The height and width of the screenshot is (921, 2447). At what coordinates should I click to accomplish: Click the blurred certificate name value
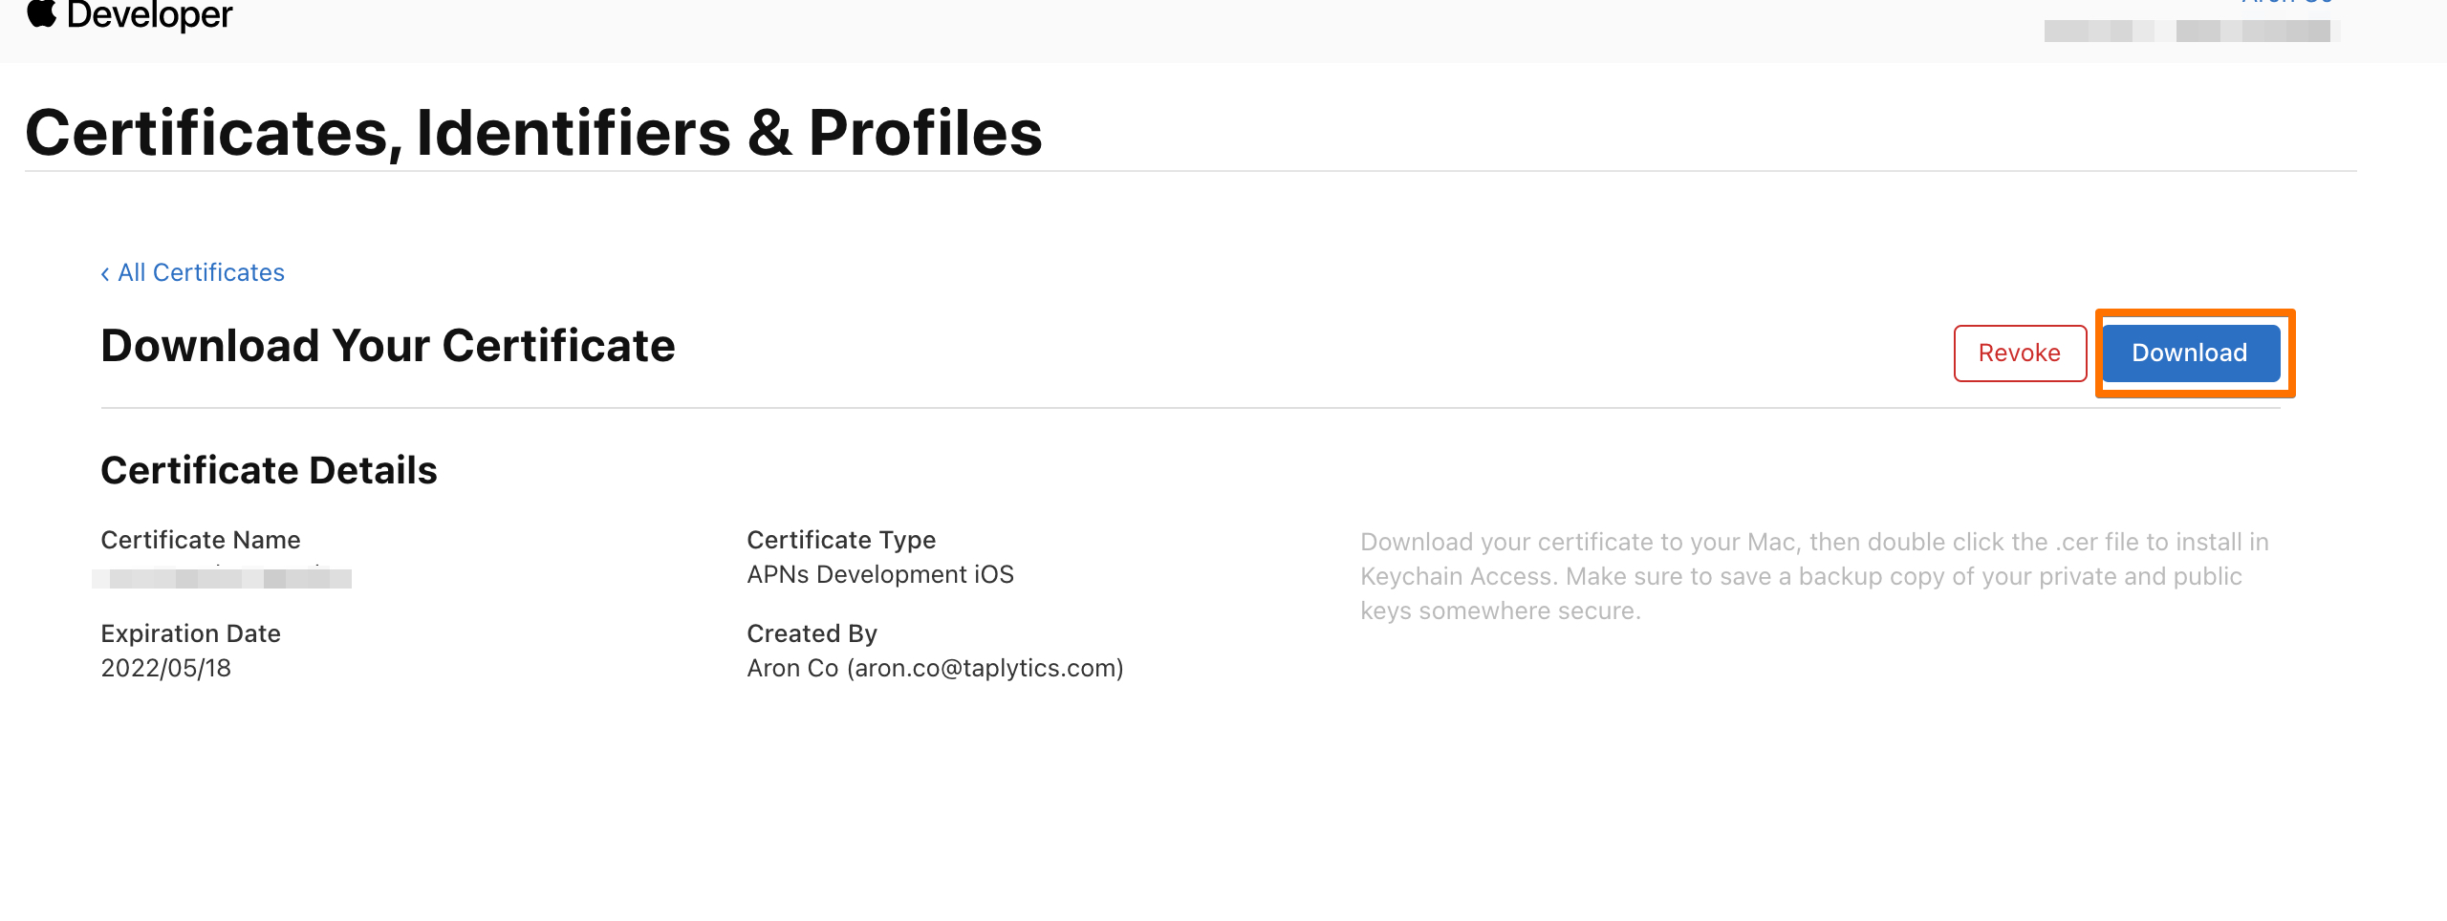tap(222, 578)
